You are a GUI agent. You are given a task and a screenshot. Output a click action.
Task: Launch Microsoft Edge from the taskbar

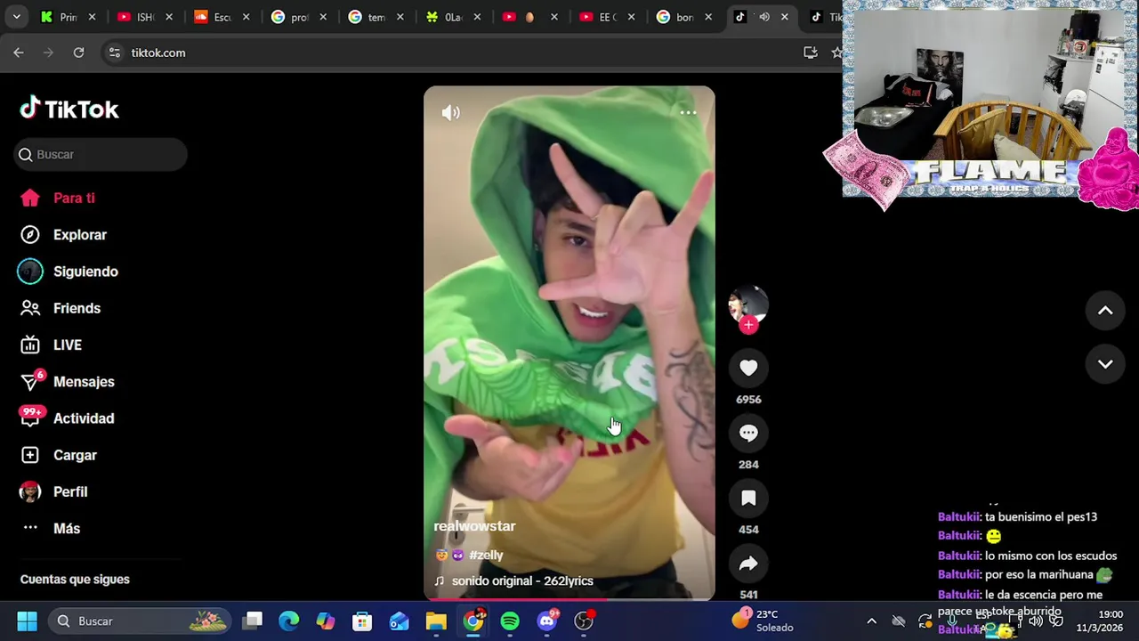click(289, 621)
